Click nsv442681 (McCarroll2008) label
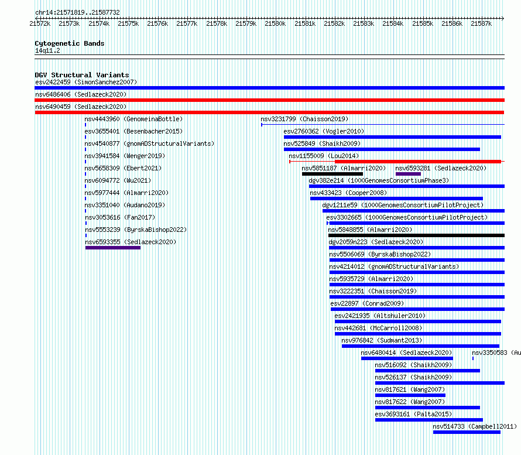This screenshot has width=521, height=455. point(378,328)
